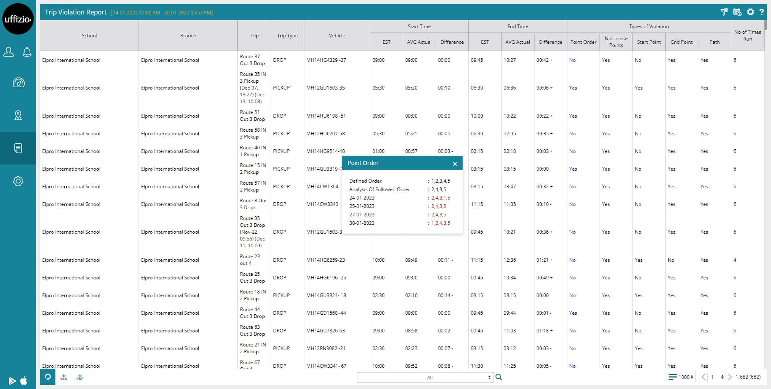Screen dimensions: 771x389
Task: Open report settings gear in header
Action: coord(750,12)
